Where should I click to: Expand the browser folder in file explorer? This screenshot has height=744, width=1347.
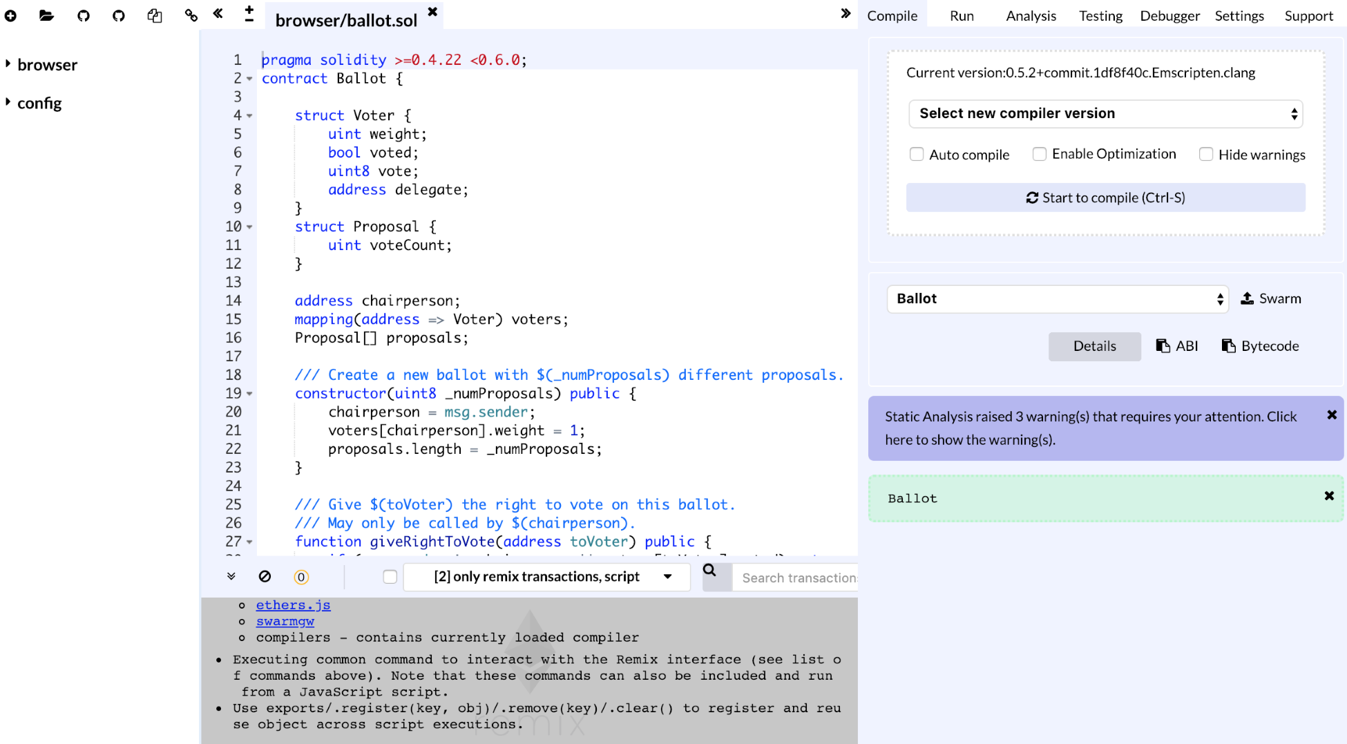47,65
